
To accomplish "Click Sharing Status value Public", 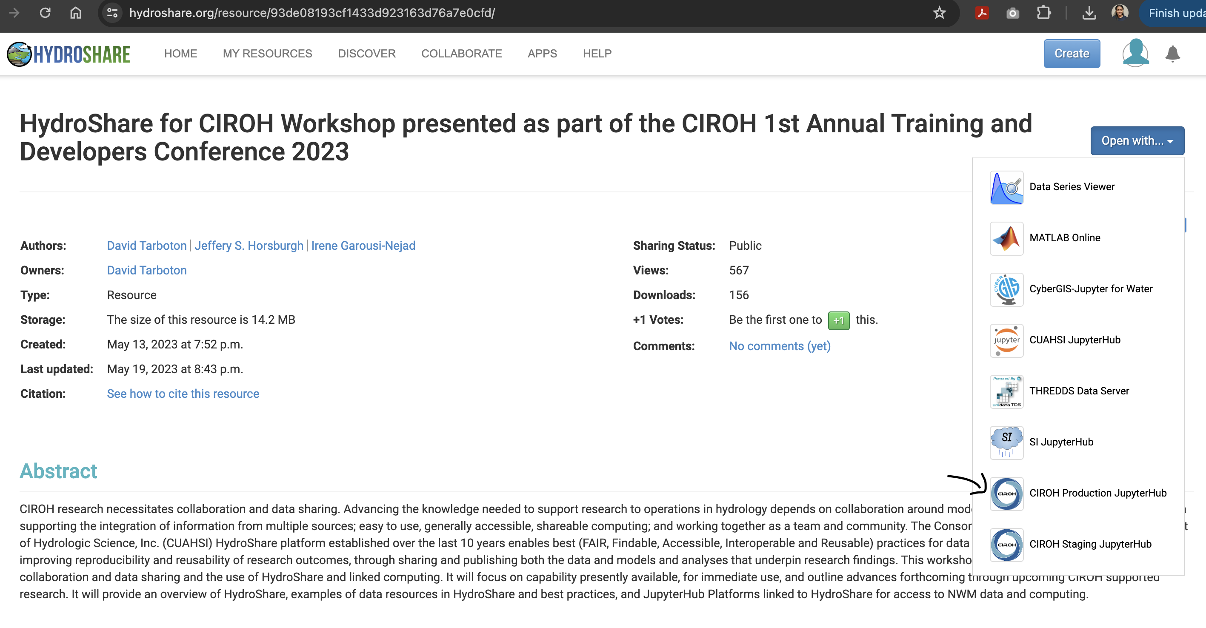I will [745, 245].
